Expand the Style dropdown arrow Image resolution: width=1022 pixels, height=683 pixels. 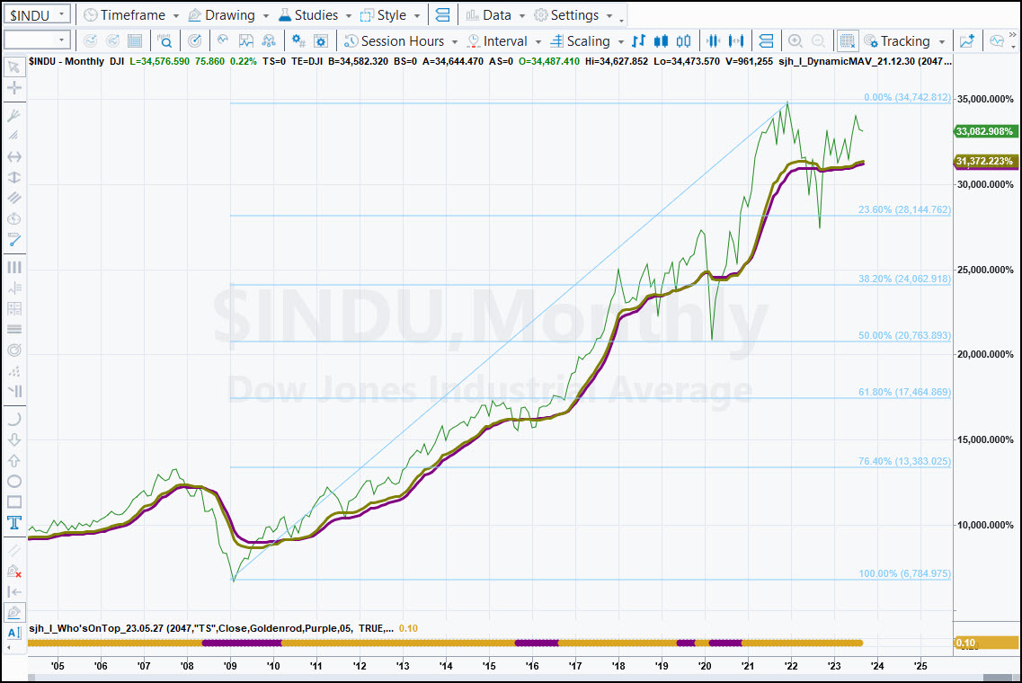(417, 15)
